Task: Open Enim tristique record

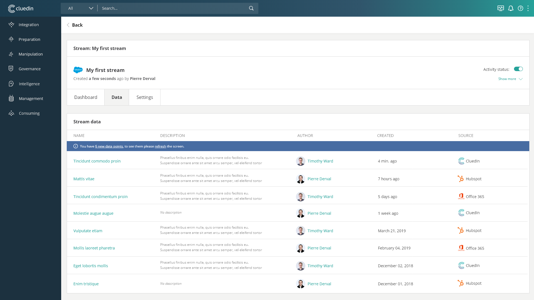Action: 86,284
